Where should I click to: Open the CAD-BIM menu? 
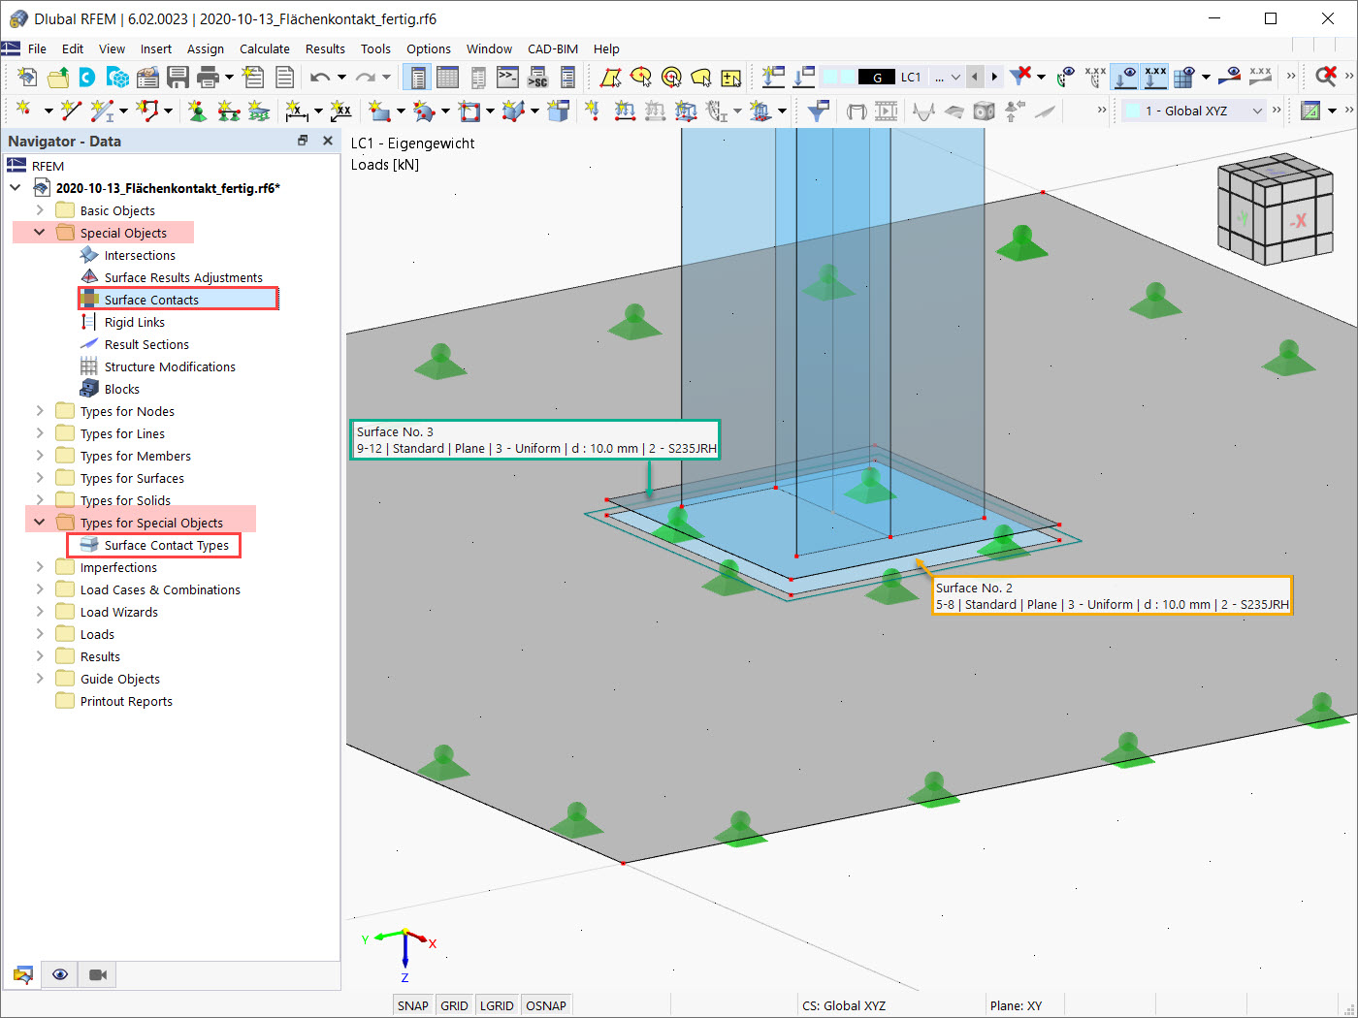point(552,48)
